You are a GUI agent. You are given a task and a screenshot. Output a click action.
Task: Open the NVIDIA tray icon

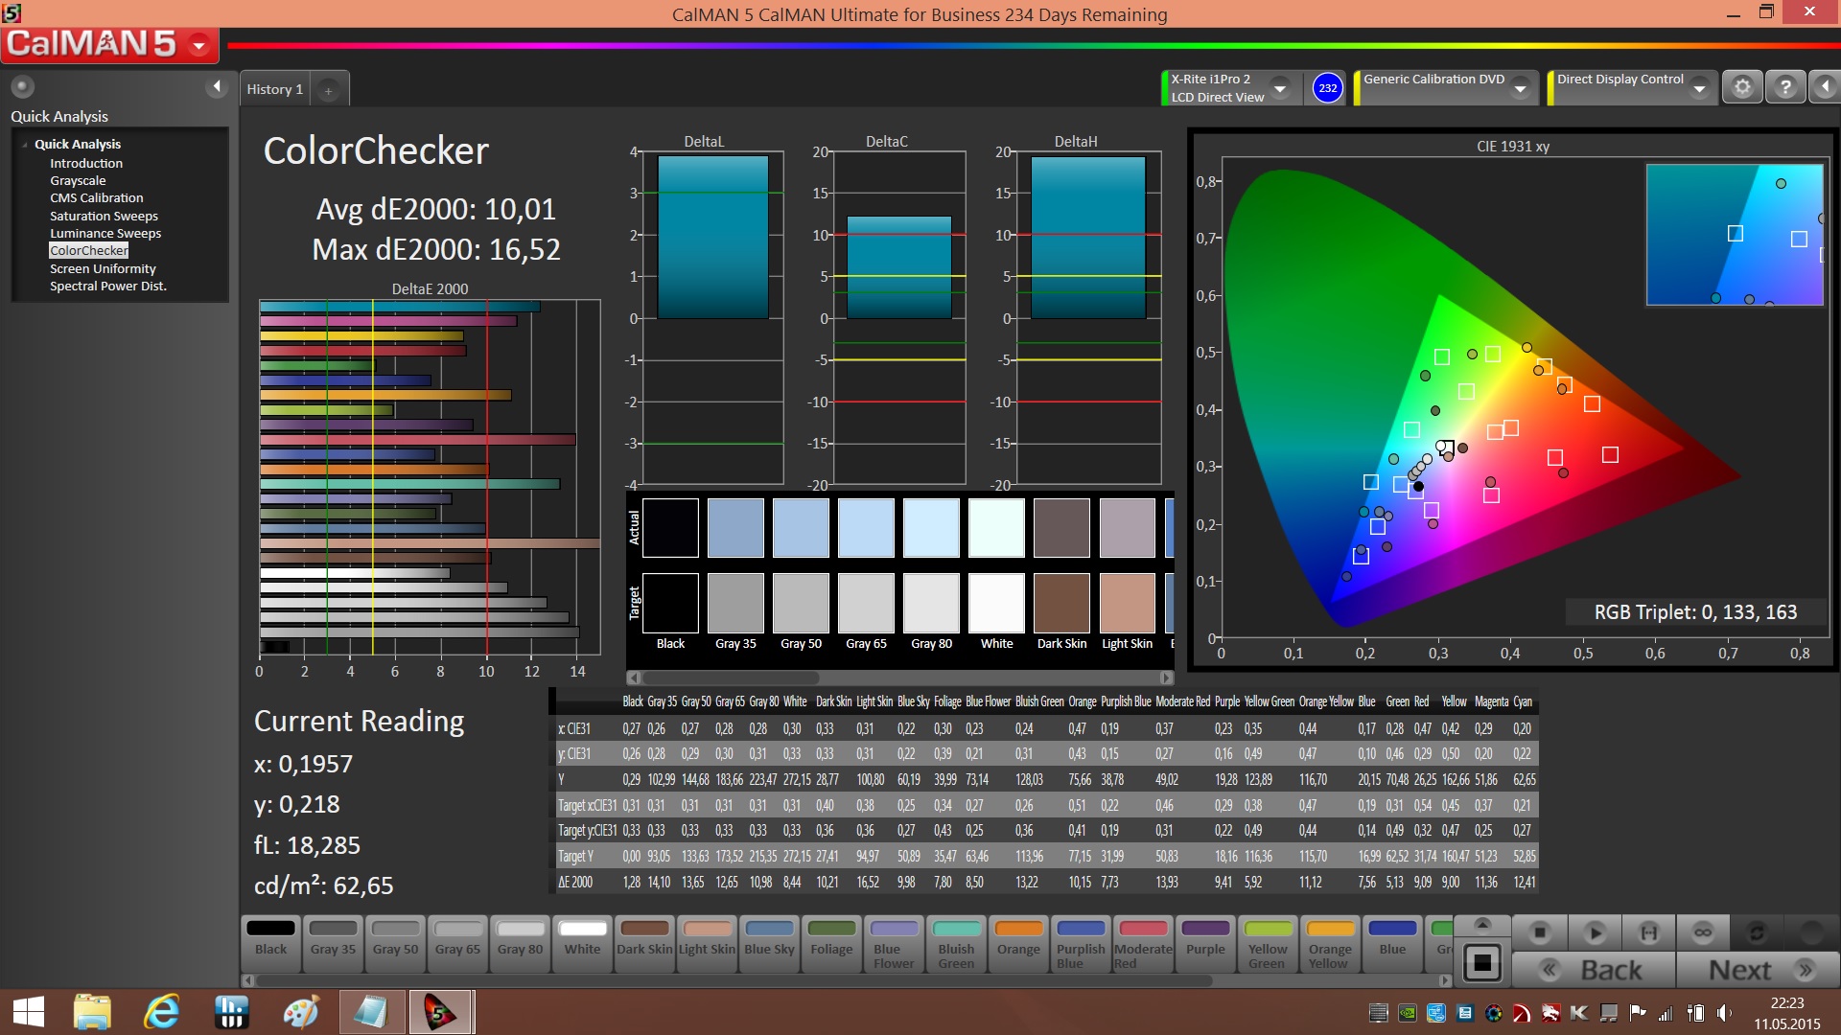coord(1407,1013)
